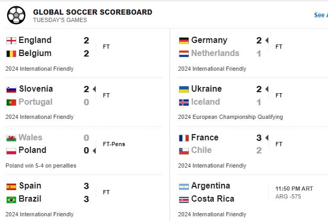The width and height of the screenshot is (328, 221).
Task: Select the Costa Rica team name
Action: [212, 199]
